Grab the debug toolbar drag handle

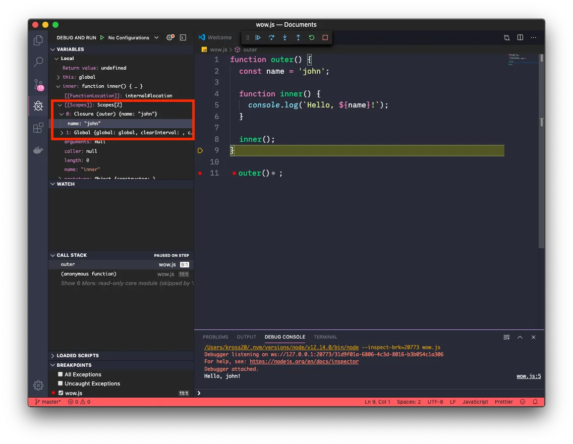pyautogui.click(x=248, y=37)
